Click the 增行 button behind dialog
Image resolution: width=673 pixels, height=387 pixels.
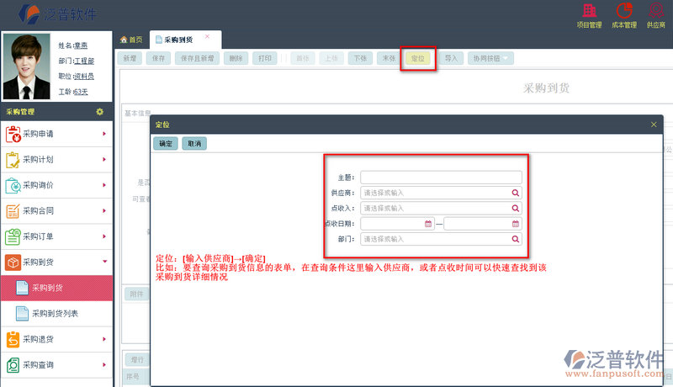(137, 359)
